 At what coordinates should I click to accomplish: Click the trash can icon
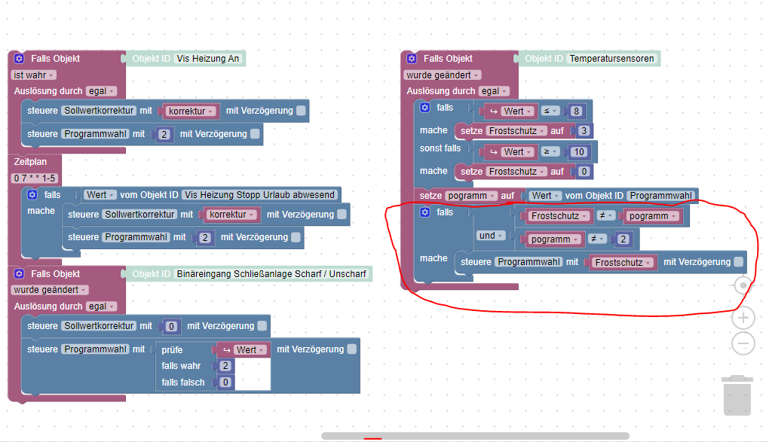pos(737,395)
